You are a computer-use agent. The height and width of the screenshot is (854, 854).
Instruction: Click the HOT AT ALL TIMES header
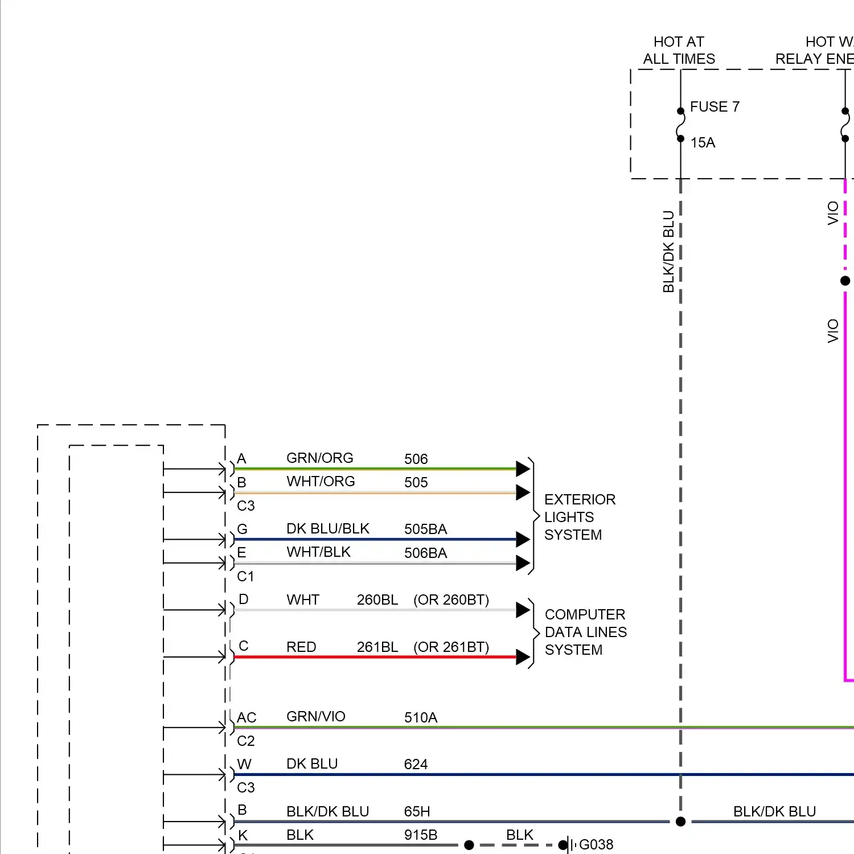679,51
